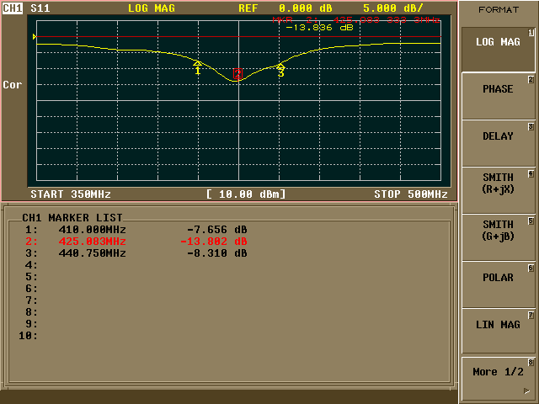This screenshot has width=539, height=404.
Task: Click marker 3 triangle on trace
Action: tap(280, 66)
